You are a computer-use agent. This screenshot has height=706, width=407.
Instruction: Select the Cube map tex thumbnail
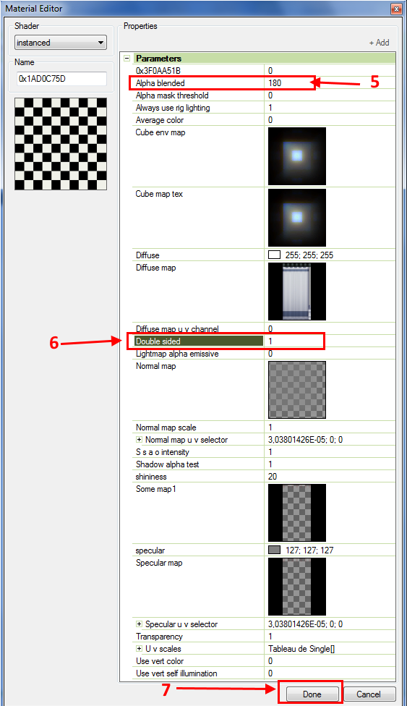pos(297,218)
